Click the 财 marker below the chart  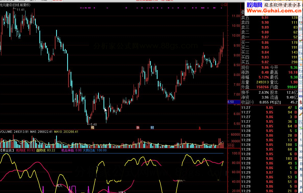[152, 127]
